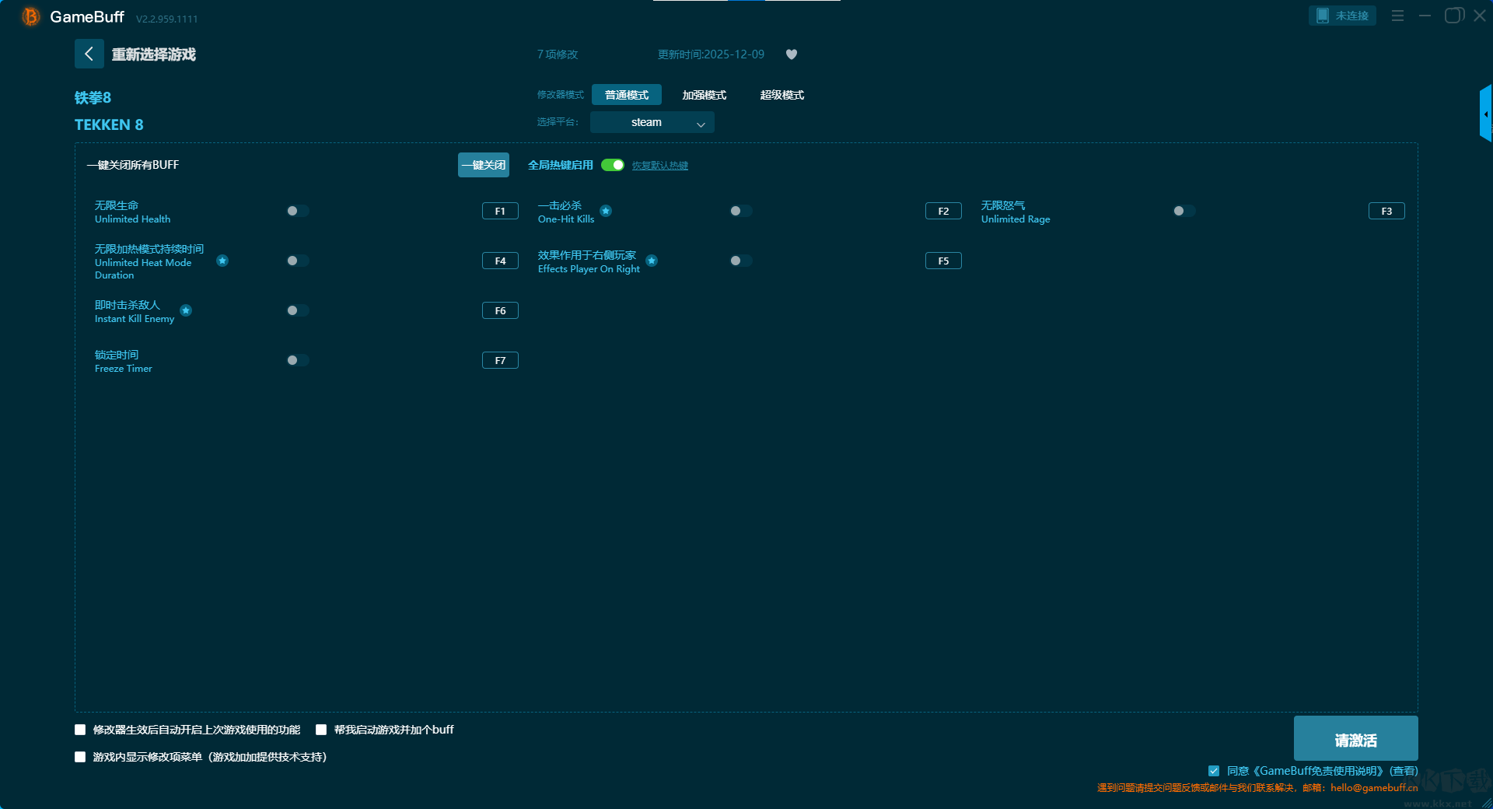Image resolution: width=1493 pixels, height=809 pixels.
Task: Click star badge next to One-Hit Kills
Action: (x=606, y=211)
